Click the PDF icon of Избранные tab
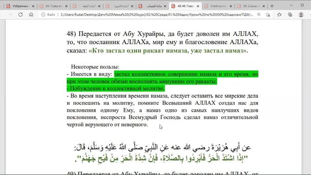The height and width of the screenshot is (175, 311). [8, 6]
